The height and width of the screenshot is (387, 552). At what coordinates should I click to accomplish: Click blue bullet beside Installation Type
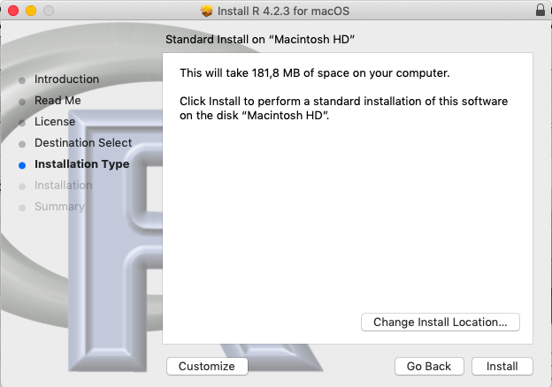[22, 165]
